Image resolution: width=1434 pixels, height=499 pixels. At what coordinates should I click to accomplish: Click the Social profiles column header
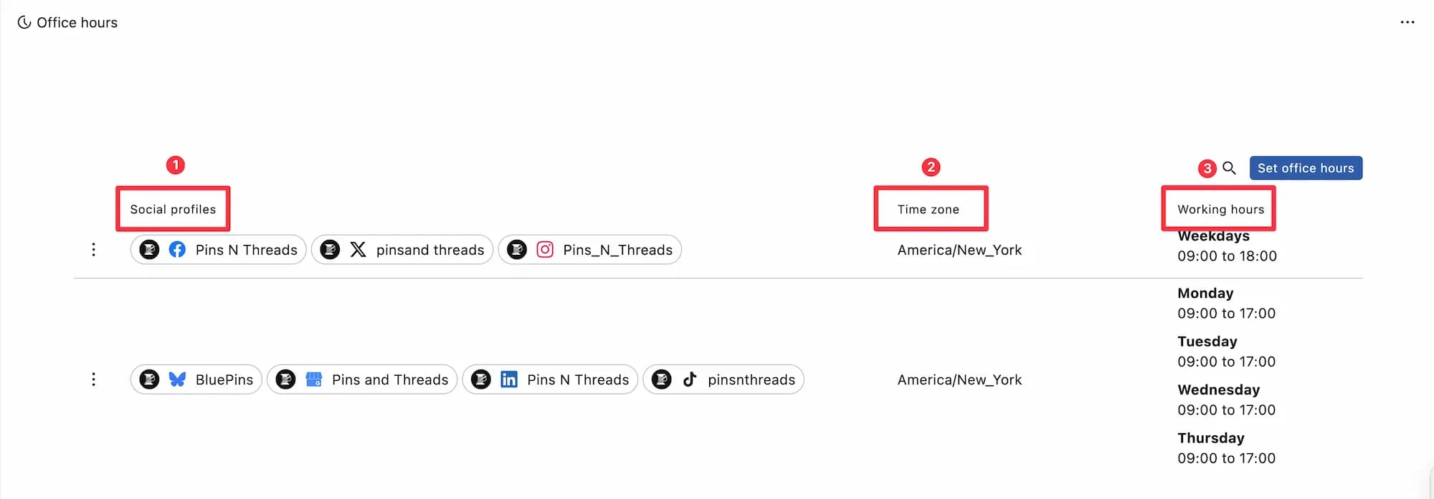[x=173, y=209]
